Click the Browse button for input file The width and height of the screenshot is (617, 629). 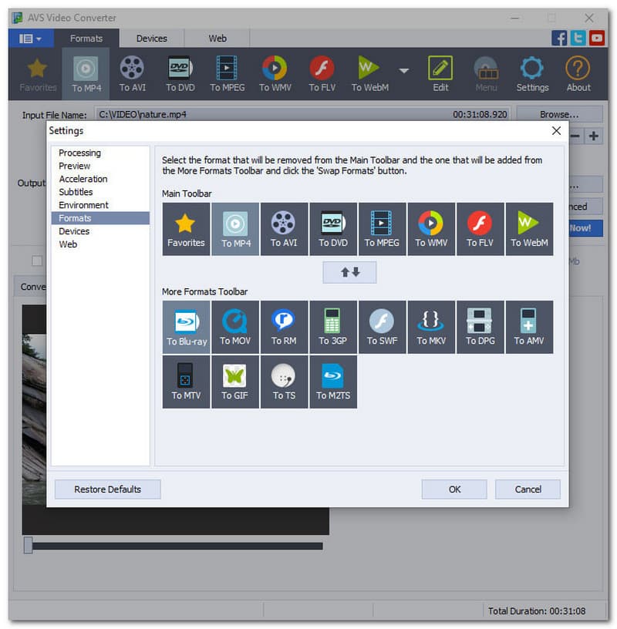[x=560, y=114]
